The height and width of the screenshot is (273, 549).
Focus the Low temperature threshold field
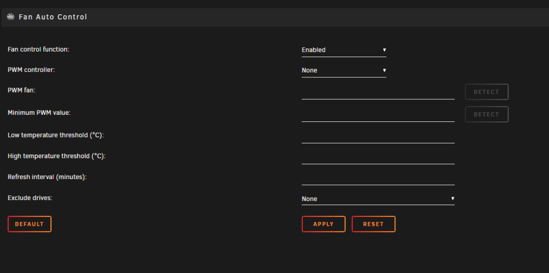point(378,136)
